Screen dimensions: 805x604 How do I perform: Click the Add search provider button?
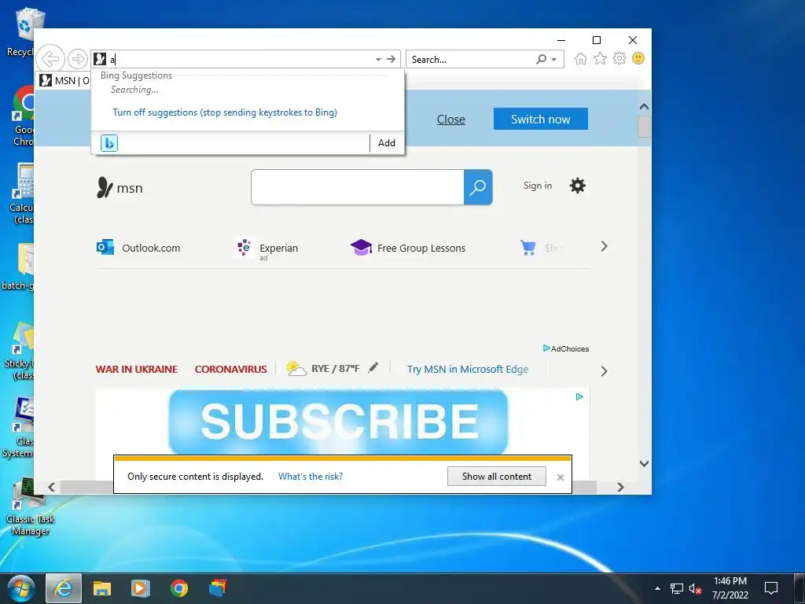pyautogui.click(x=387, y=143)
